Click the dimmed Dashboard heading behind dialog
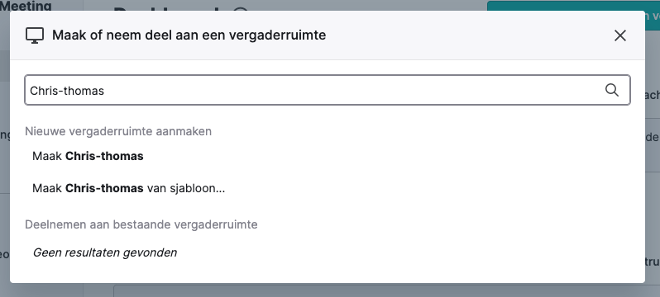 170,7
